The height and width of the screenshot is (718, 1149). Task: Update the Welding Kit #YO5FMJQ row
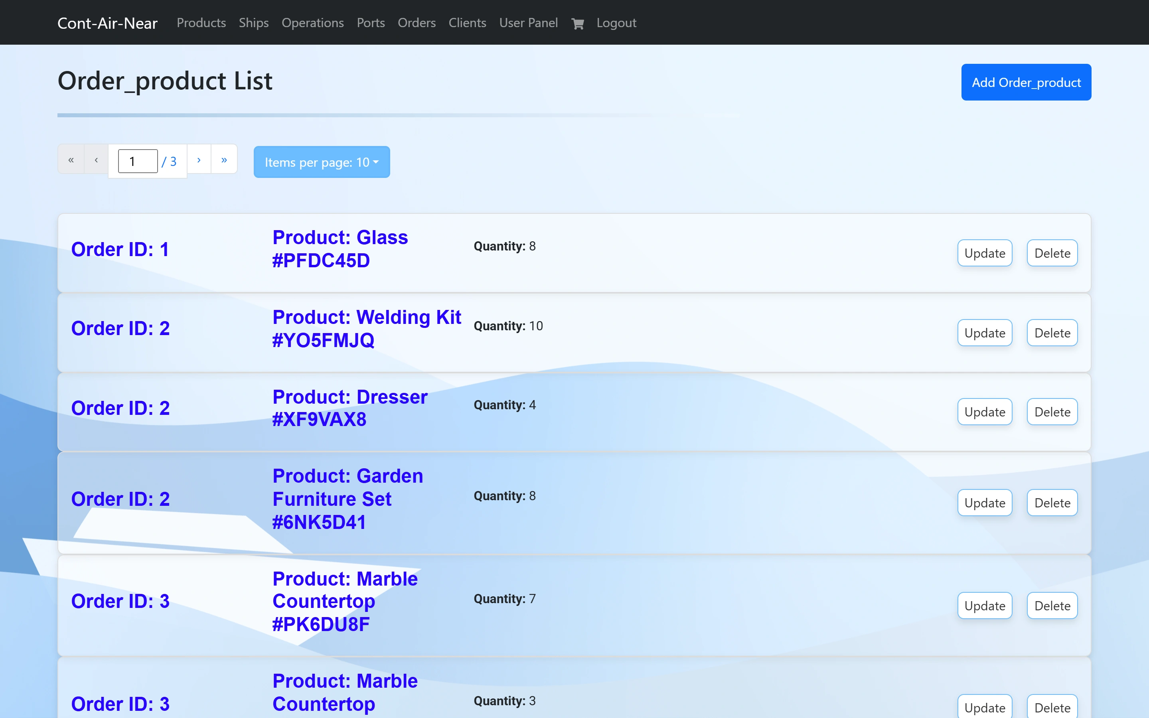pyautogui.click(x=985, y=333)
